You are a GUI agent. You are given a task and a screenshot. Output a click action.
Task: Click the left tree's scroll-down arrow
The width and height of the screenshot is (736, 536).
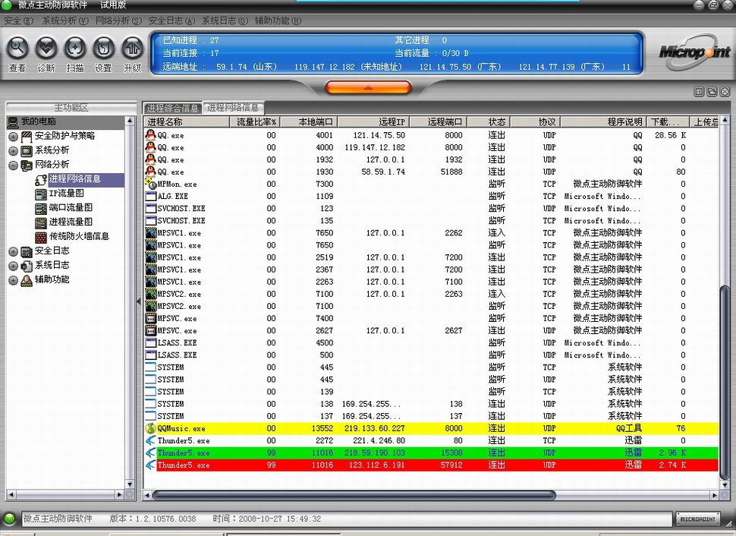(130, 484)
